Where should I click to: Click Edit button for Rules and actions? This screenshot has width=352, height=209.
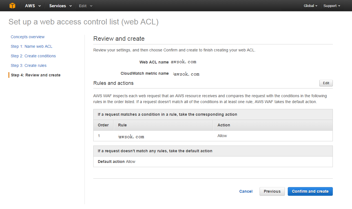326,83
